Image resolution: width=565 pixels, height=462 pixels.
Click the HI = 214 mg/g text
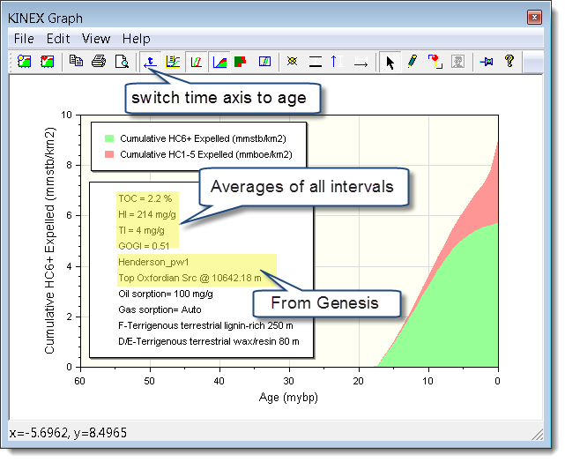pos(147,214)
